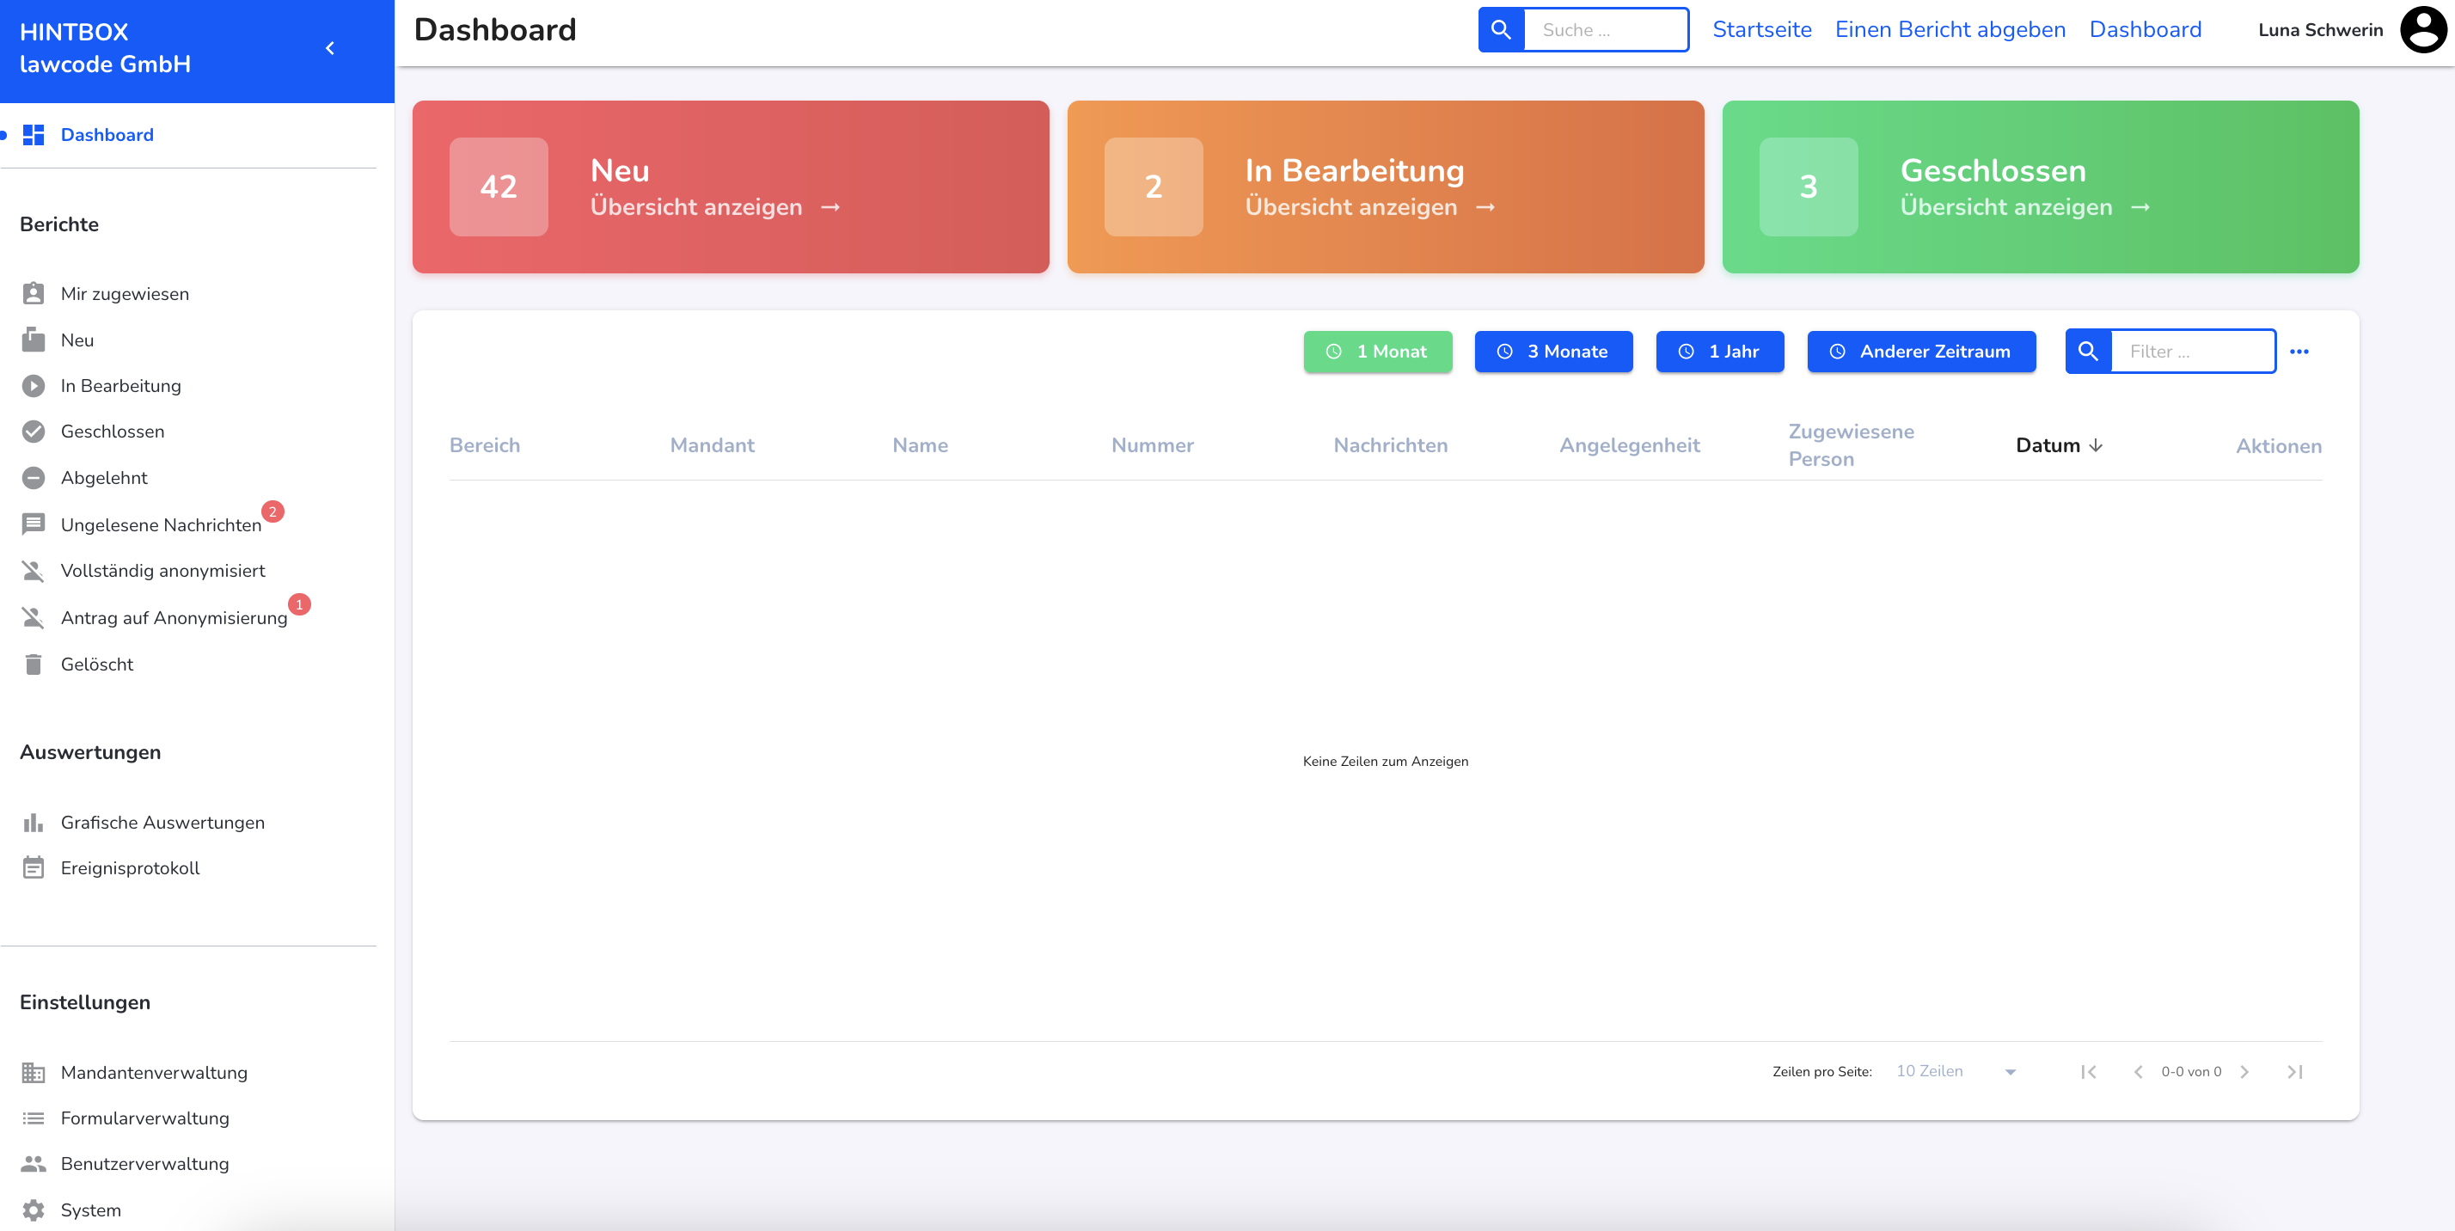Viewport: 2455px width, 1231px height.
Task: Sort table by Nummer column
Action: coord(1152,446)
